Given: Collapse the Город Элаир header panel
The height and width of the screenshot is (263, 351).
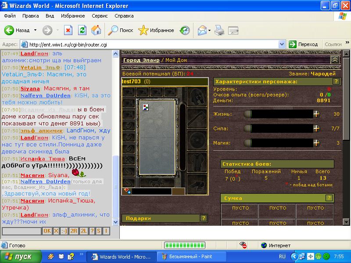Looking at the screenshot, I should [335, 60].
